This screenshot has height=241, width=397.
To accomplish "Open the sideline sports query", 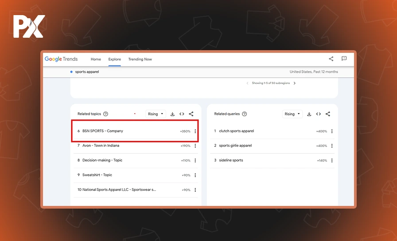I will pyautogui.click(x=231, y=160).
